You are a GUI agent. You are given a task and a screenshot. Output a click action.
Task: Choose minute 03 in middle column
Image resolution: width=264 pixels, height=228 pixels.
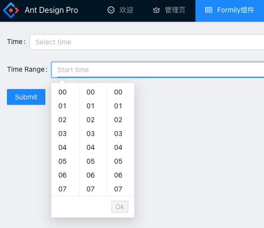tap(93, 134)
